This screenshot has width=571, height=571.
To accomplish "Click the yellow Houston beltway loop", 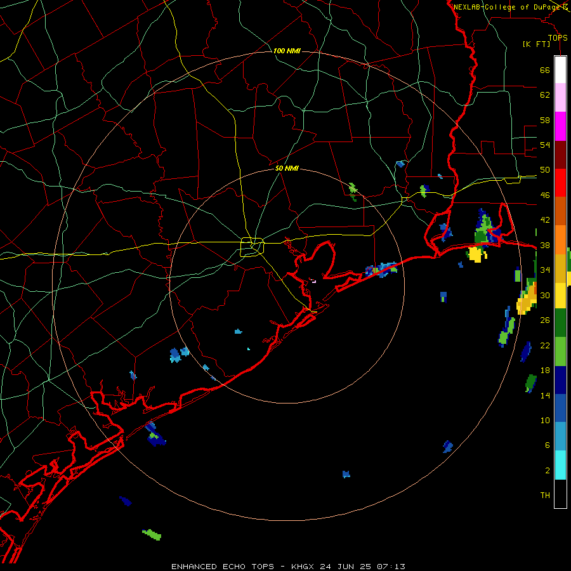I will [x=252, y=247].
